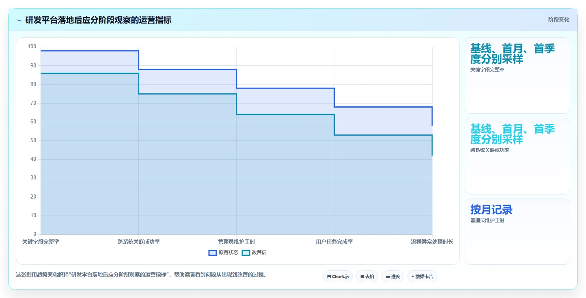Click the 管理员维护工时 axis label
Image resolution: width=586 pixels, height=298 pixels.
[237, 242]
